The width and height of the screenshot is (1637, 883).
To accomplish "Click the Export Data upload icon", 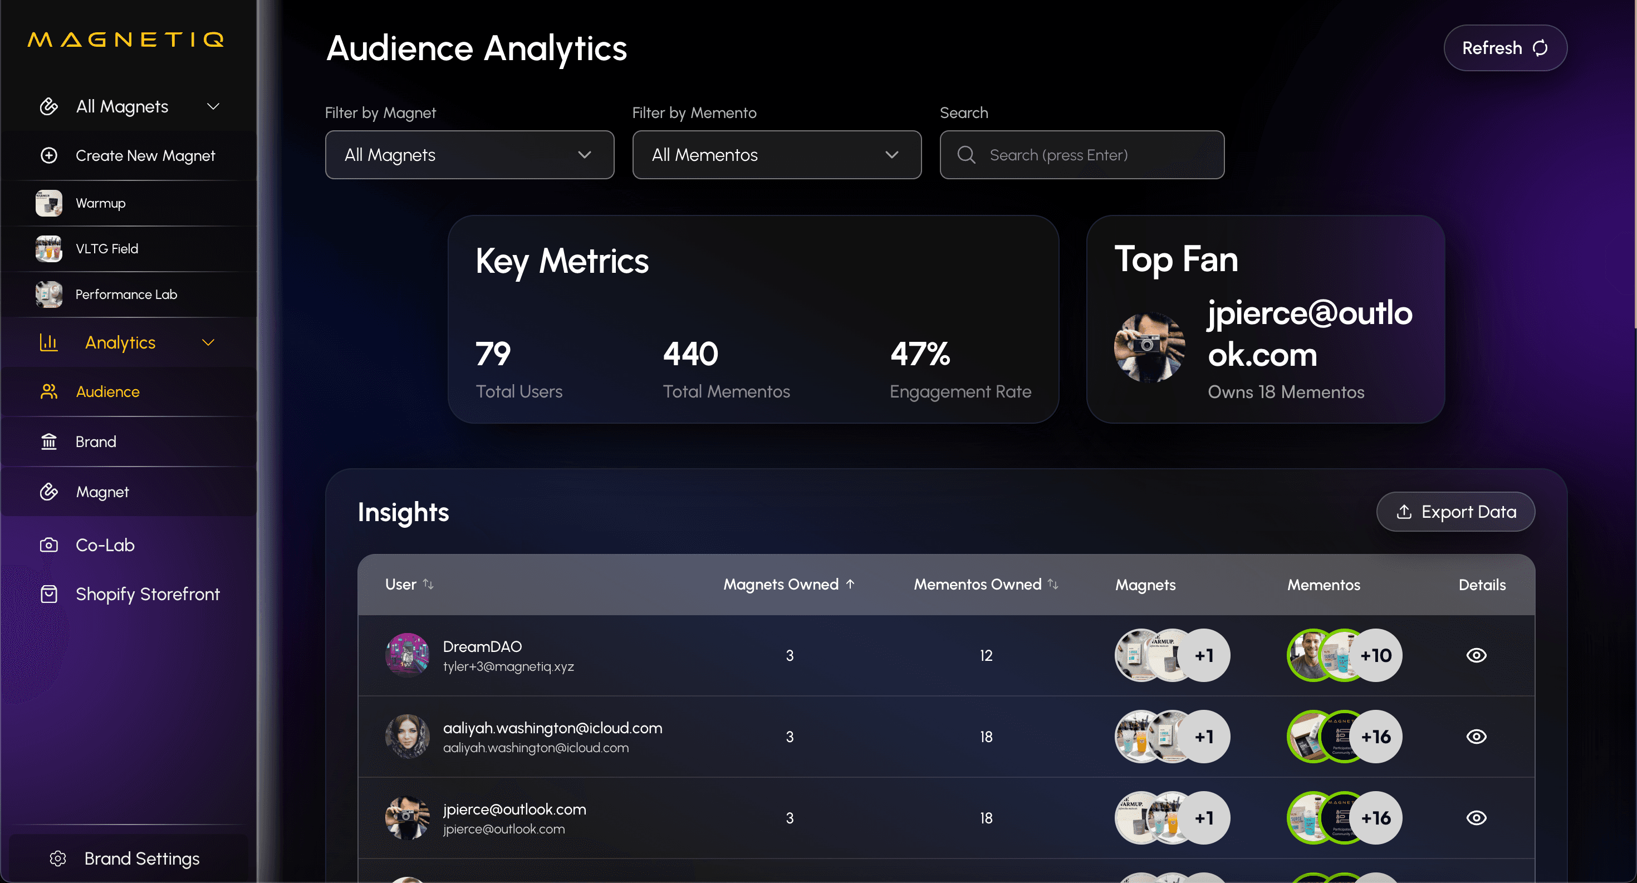I will 1404,512.
